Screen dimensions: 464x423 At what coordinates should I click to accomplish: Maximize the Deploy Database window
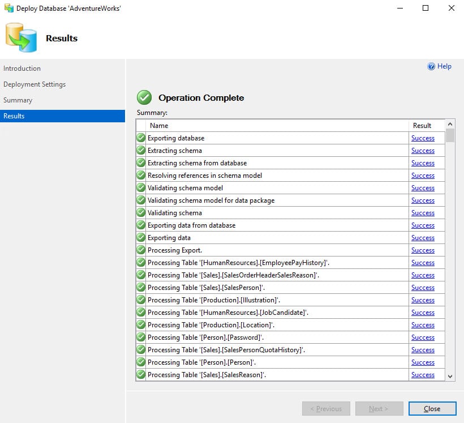point(426,8)
